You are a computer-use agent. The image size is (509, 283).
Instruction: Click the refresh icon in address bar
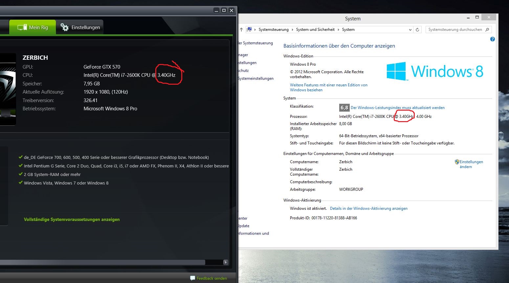[417, 30]
